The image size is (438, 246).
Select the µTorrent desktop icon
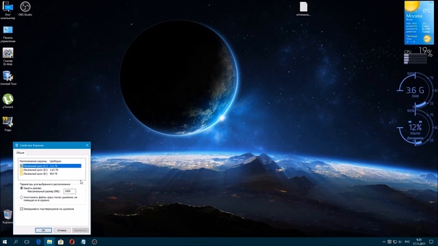[8, 101]
